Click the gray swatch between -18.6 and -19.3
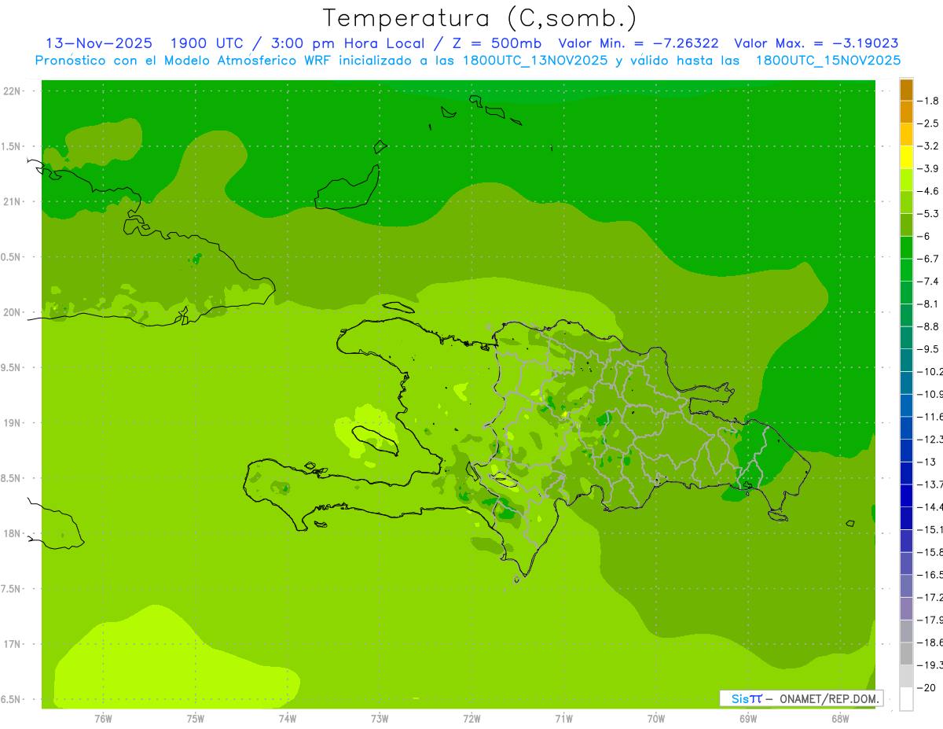The width and height of the screenshot is (943, 729). click(x=906, y=654)
